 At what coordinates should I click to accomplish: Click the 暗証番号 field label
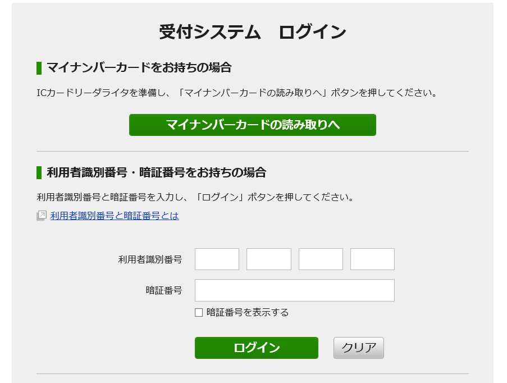tap(164, 290)
